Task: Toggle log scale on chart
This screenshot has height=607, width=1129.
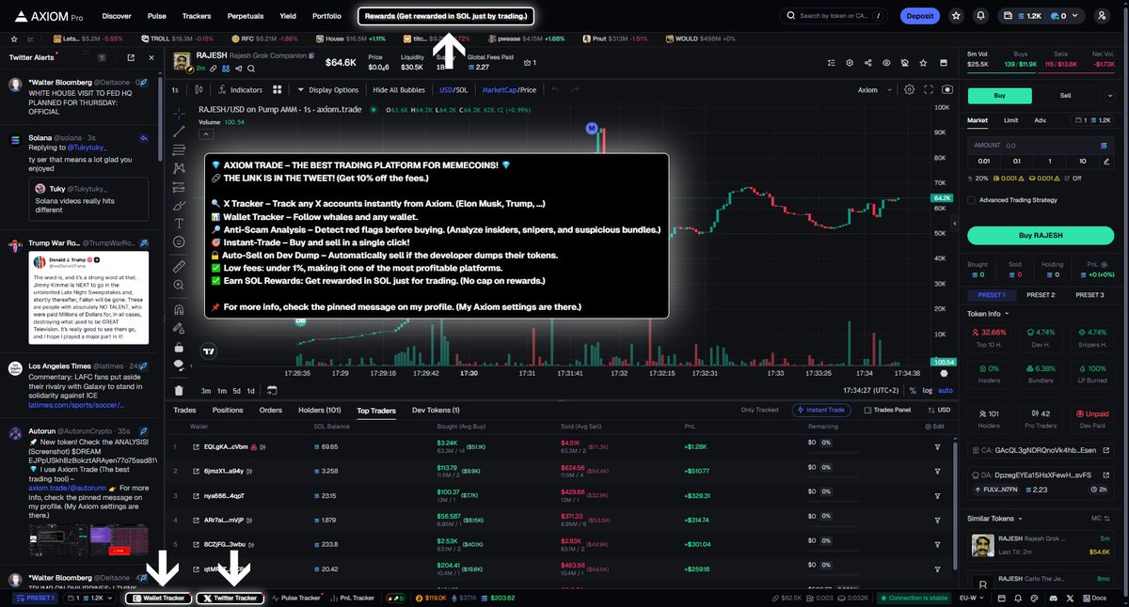Action: tap(929, 391)
